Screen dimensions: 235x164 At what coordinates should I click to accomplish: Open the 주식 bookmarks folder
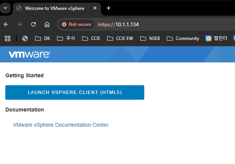(x=66, y=38)
